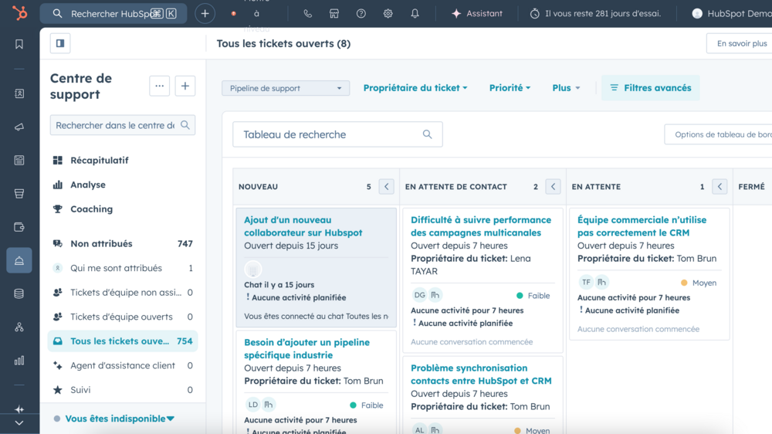
Task: Click the red recording dot in top bar
Action: coord(234,13)
